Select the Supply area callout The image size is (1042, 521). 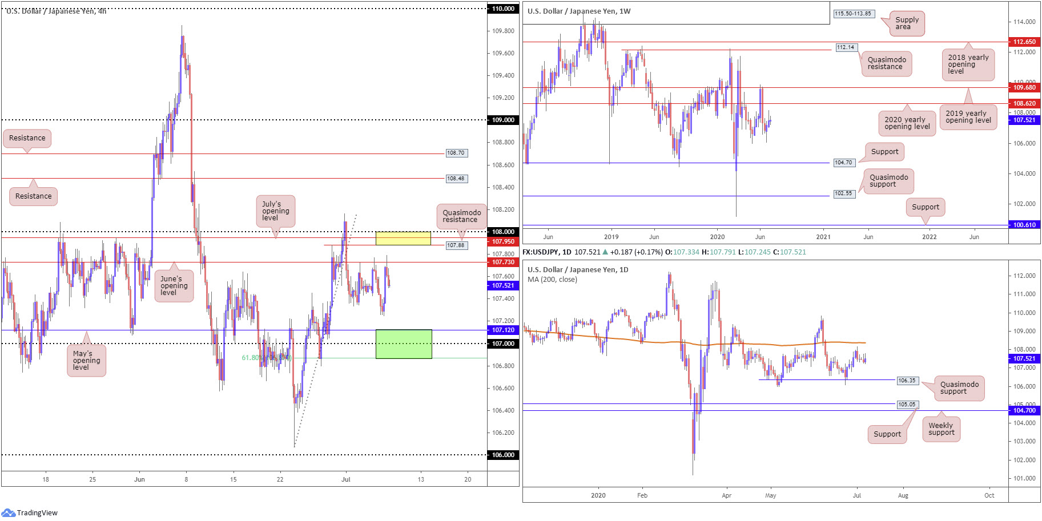[907, 23]
